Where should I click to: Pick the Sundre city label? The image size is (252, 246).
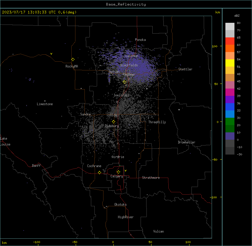pyautogui.click(x=85, y=114)
